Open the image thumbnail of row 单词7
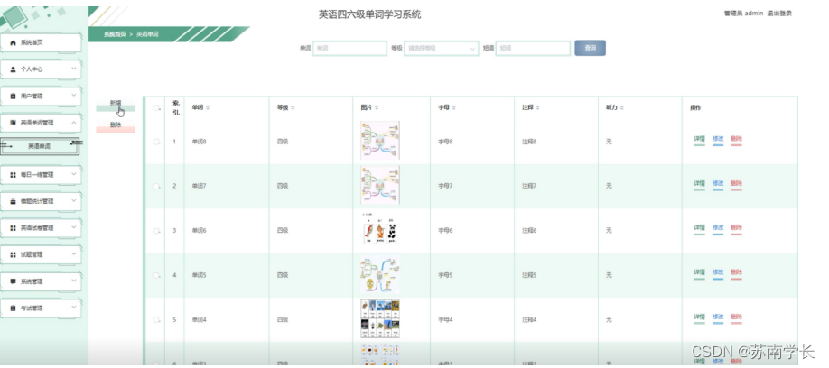This screenshot has width=829, height=368. [x=380, y=185]
